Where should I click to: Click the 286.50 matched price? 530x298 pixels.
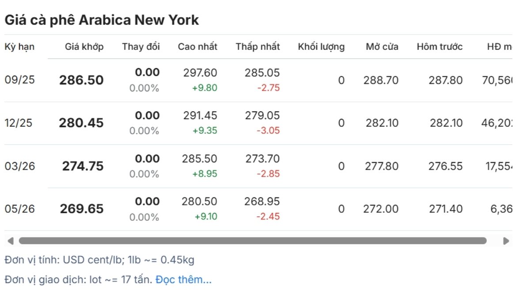[81, 80]
